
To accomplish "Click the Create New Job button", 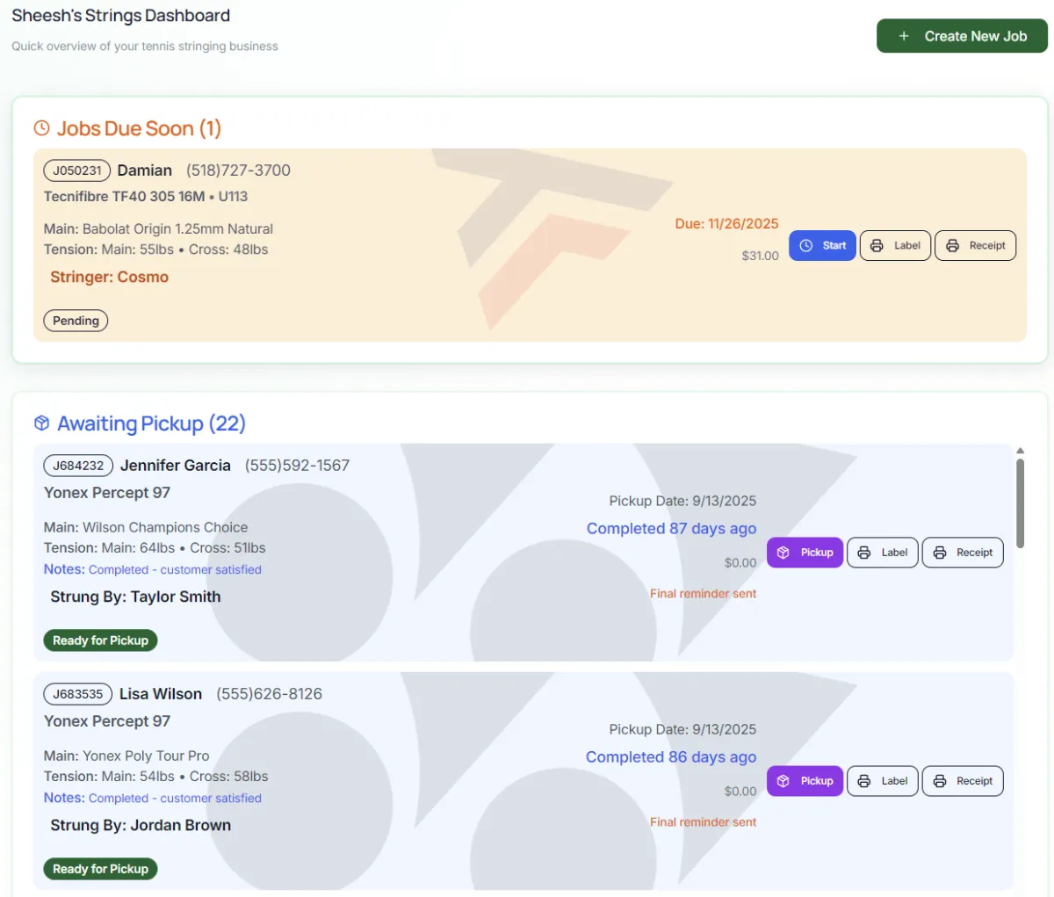I will pos(962,36).
